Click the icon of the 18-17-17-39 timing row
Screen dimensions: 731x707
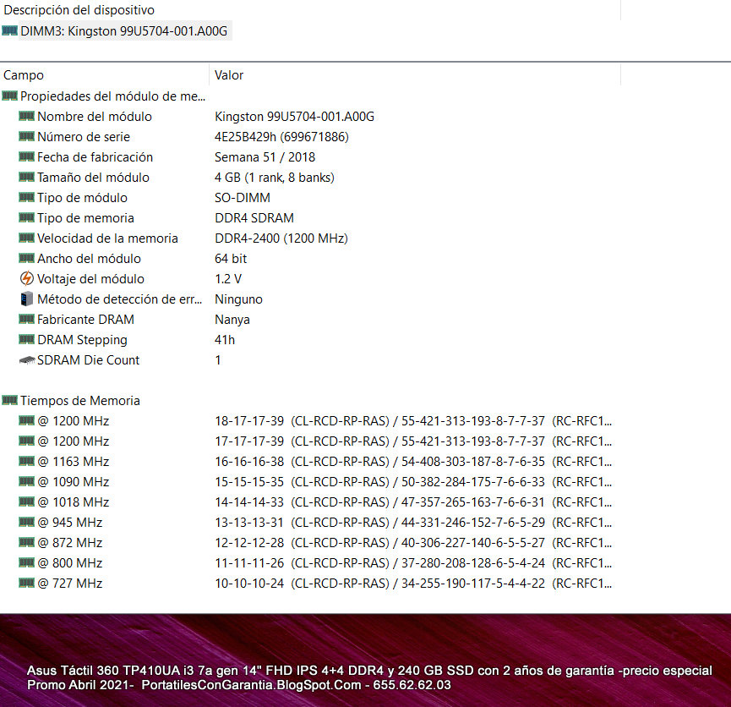(26, 420)
